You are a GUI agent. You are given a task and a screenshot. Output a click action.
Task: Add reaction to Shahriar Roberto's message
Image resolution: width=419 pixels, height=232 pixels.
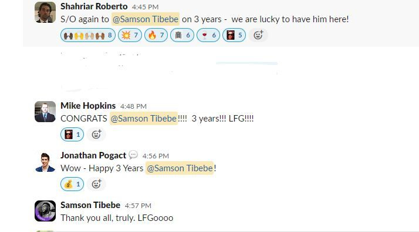coord(258,35)
